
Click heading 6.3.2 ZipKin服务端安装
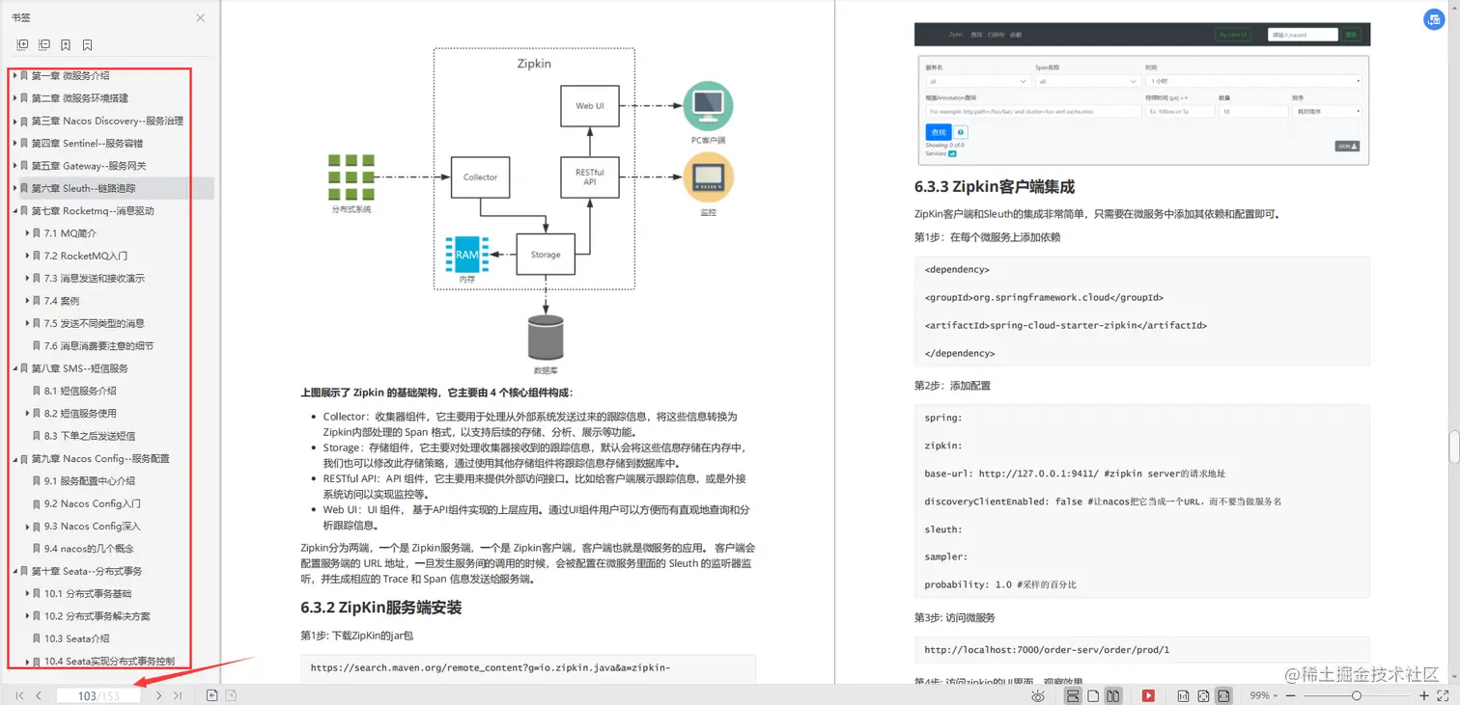pyautogui.click(x=381, y=608)
